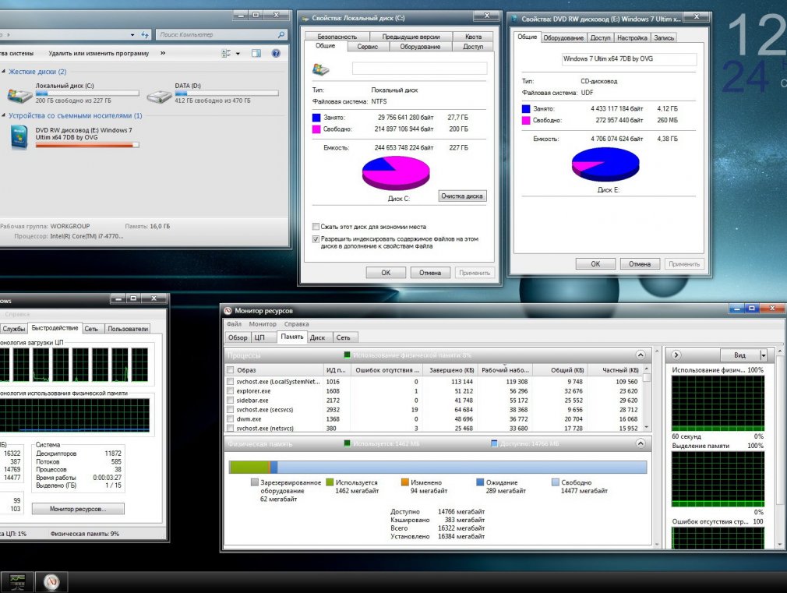Viewport: 787px width, 593px height.
Task: Open the view options dropdown arrow in Explorer
Action: (238, 53)
